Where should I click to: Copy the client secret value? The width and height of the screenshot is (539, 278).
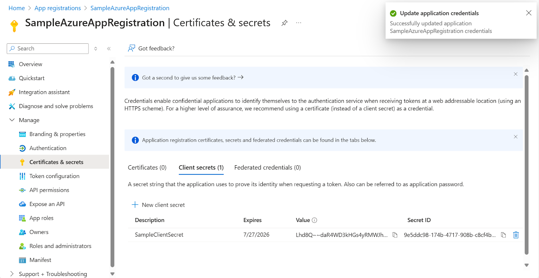(x=395, y=235)
